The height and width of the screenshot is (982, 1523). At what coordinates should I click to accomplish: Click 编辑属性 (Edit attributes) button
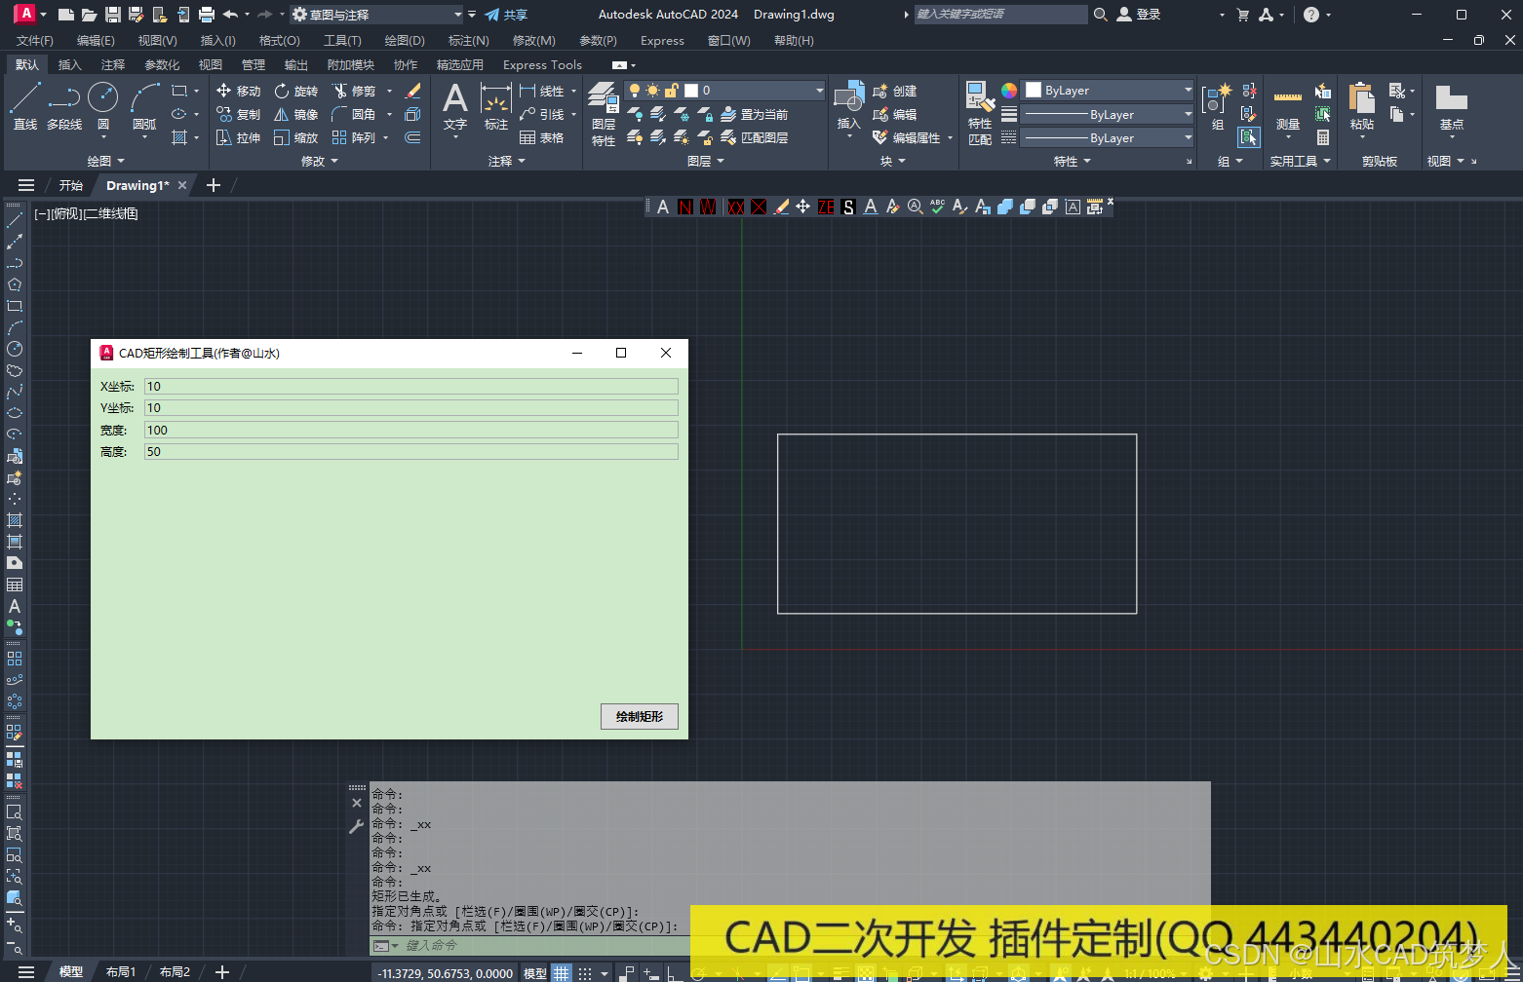tap(907, 137)
